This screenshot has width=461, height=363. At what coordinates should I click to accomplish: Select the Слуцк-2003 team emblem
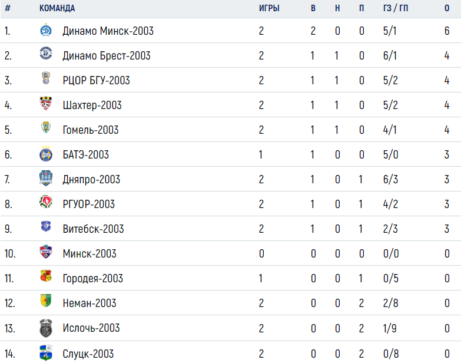(46, 352)
